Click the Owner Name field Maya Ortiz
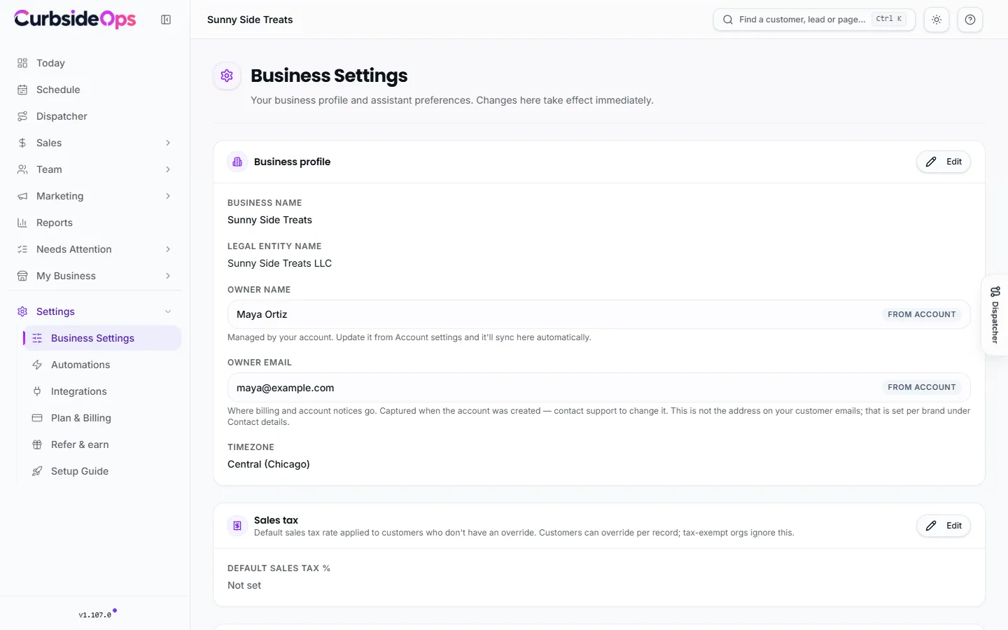Viewport: 1008px width, 630px height. 599,314
